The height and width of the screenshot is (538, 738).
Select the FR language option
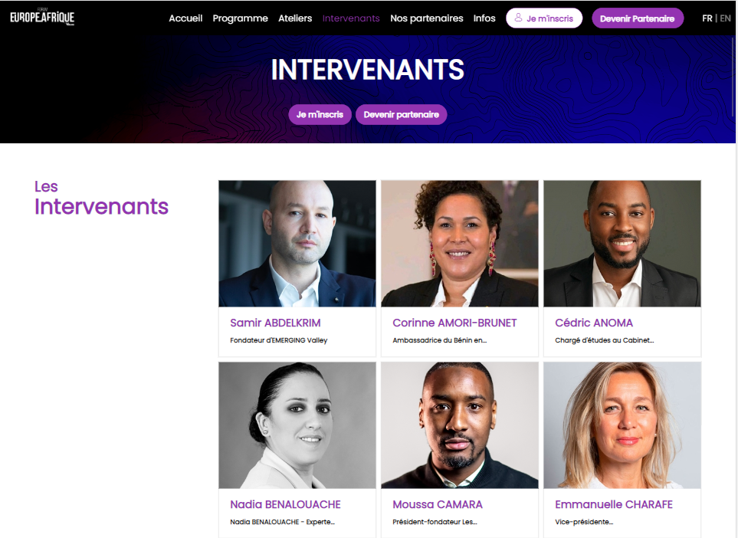tap(707, 18)
